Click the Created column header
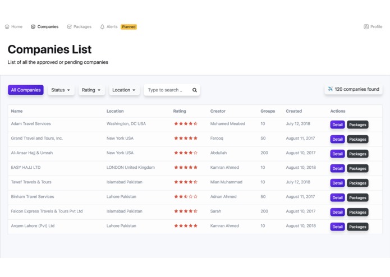Screen dimensions: 390x277 [293, 111]
